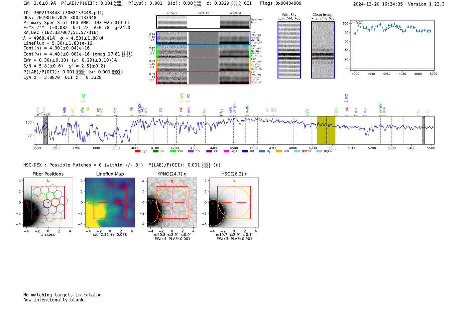Click the yellow highlighted band in the spectrum

pyautogui.click(x=326, y=130)
